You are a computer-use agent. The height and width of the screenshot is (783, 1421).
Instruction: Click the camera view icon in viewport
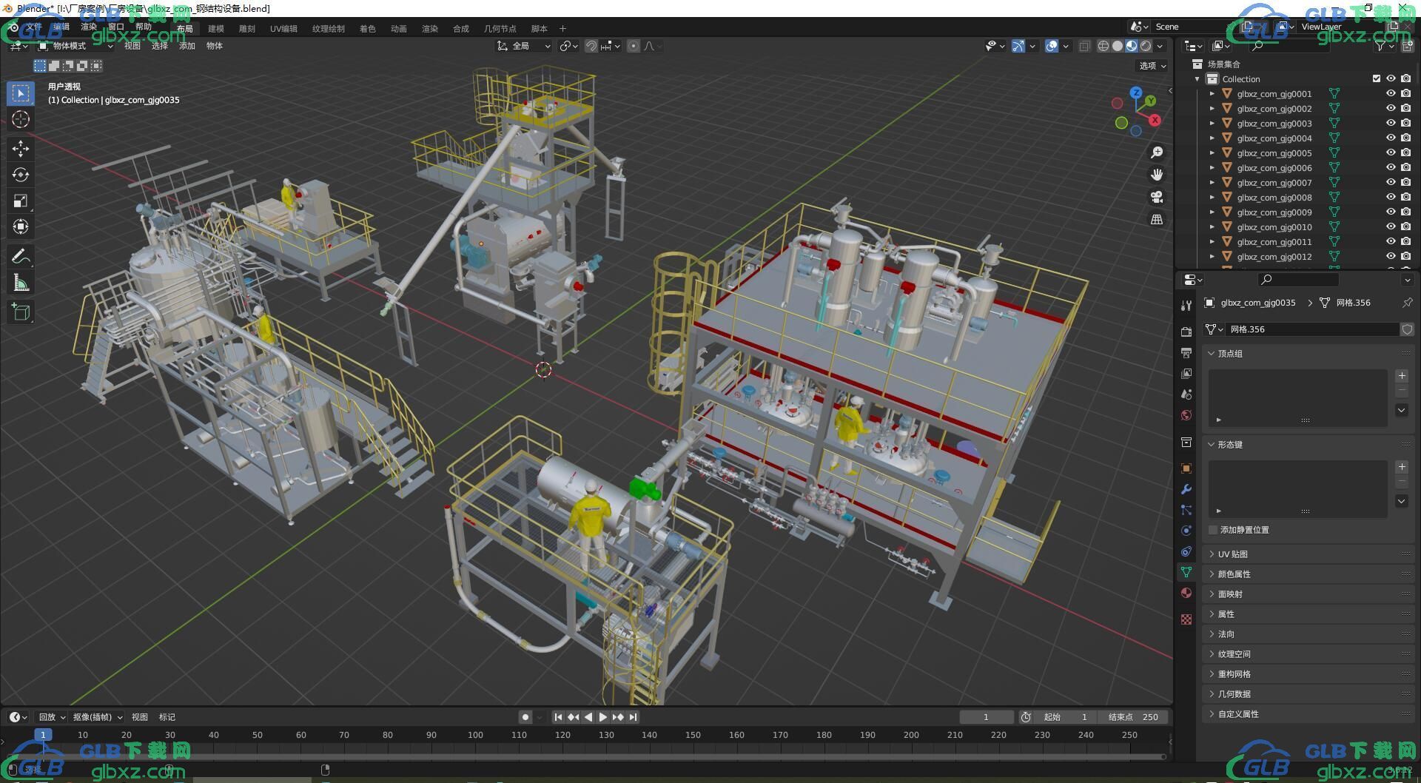[x=1156, y=197]
